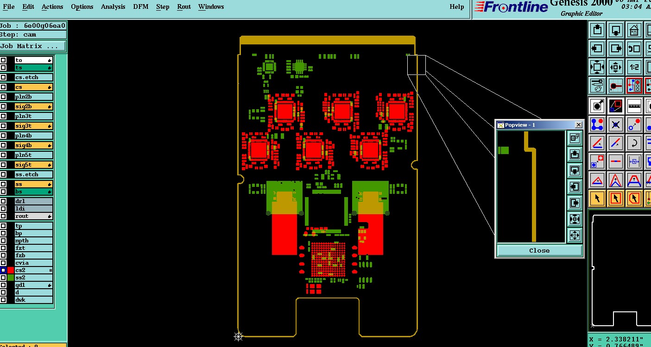The width and height of the screenshot is (651, 347).
Task: Open the Analysis menu
Action: (113, 7)
